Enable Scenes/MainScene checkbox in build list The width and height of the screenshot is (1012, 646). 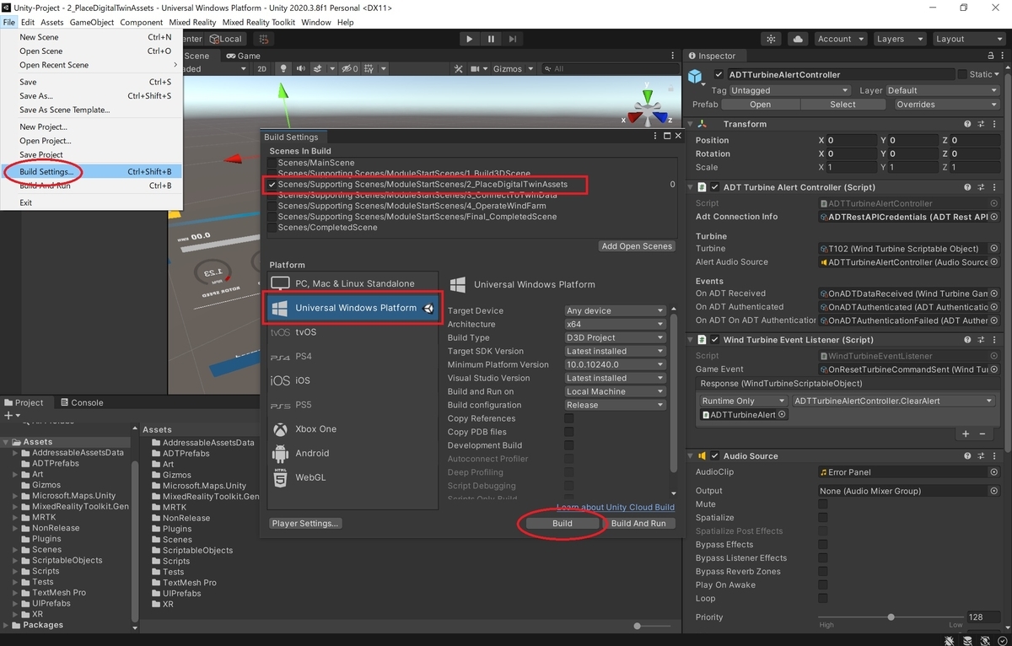coord(272,163)
